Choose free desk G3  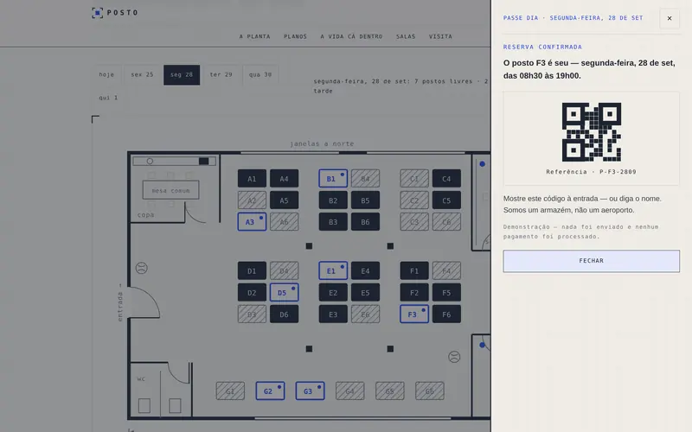click(310, 391)
